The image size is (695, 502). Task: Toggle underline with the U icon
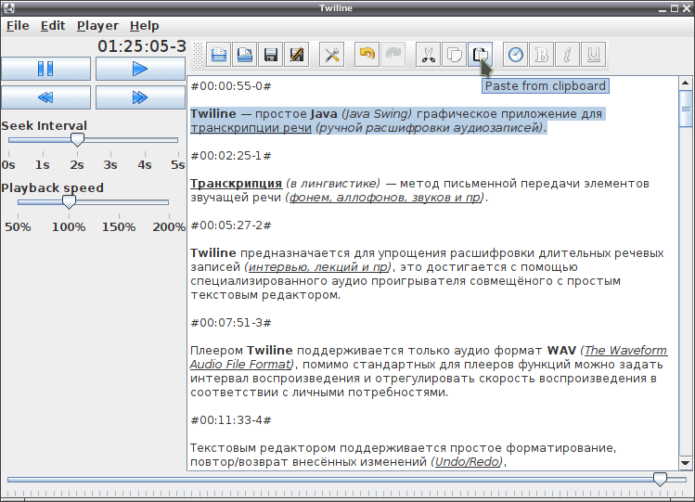click(593, 55)
